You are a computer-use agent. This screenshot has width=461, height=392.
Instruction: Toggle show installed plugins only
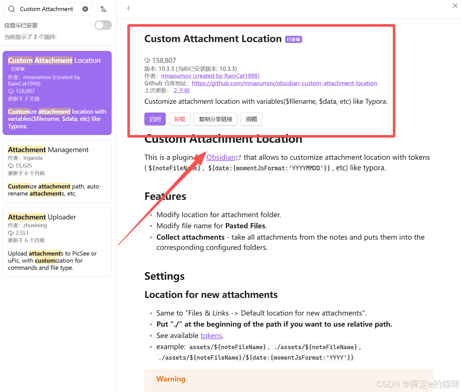[103, 25]
